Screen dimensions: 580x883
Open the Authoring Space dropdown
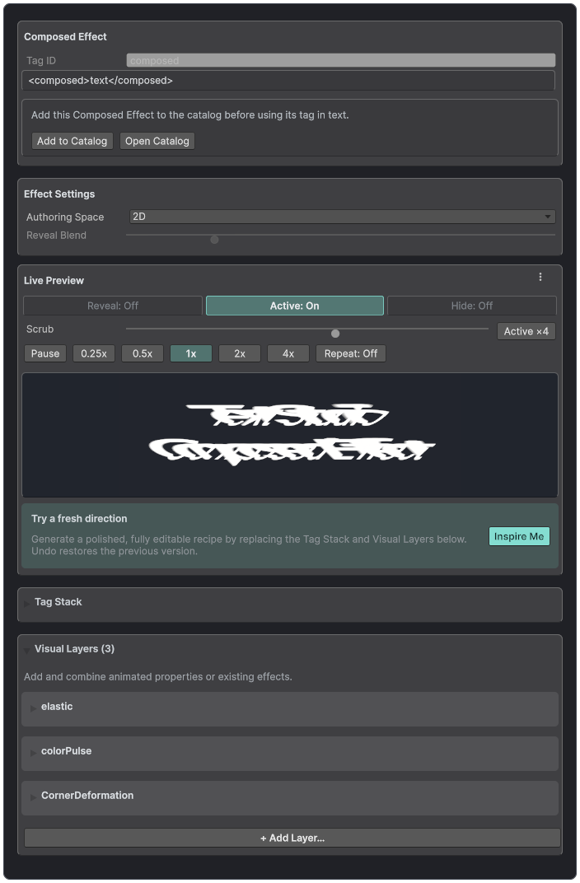(343, 217)
